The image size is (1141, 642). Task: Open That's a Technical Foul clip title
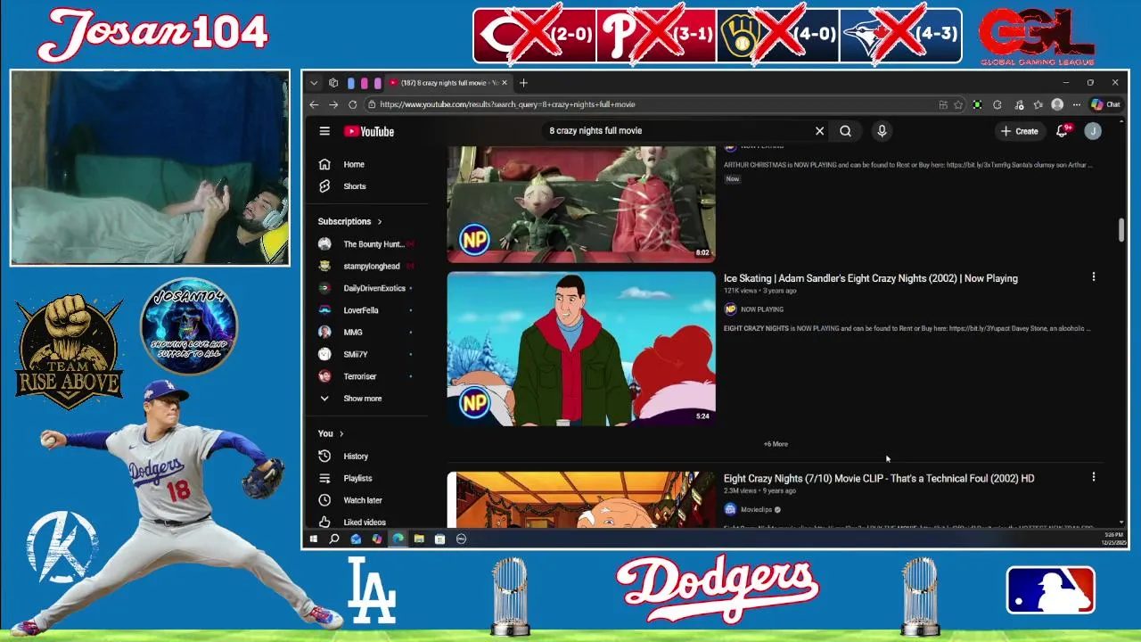[879, 479]
